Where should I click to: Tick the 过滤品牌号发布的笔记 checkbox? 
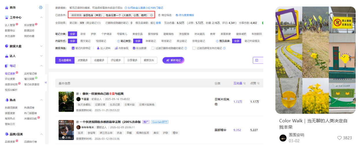click(194, 48)
